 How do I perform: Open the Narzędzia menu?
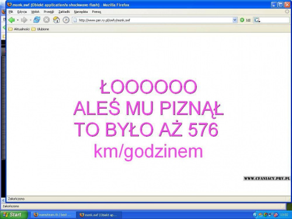click(81, 12)
